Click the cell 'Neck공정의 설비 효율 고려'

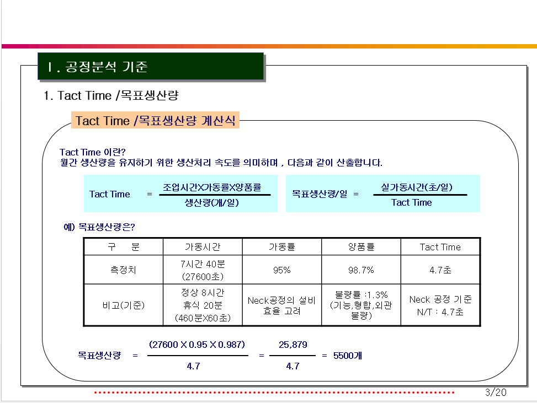(281, 305)
